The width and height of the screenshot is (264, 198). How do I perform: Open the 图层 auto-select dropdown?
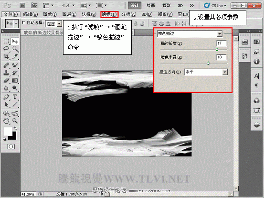click(59, 24)
